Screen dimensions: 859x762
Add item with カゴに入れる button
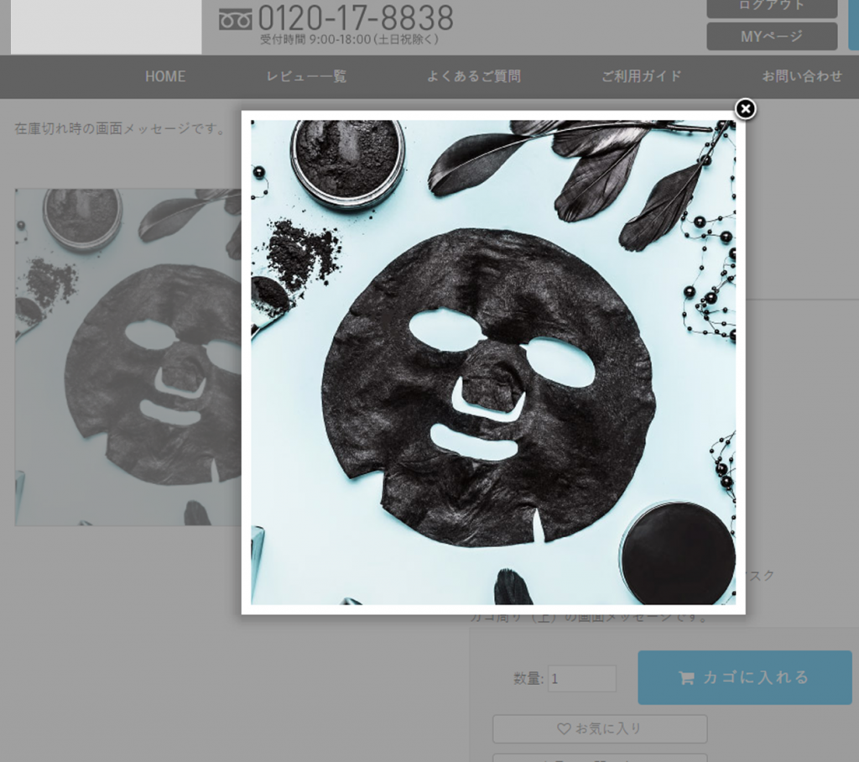tap(745, 677)
